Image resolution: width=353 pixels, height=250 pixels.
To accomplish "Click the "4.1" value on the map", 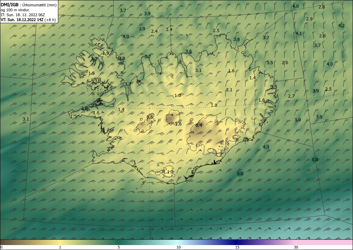I will [x=299, y=33].
